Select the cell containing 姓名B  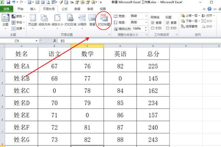21,78
